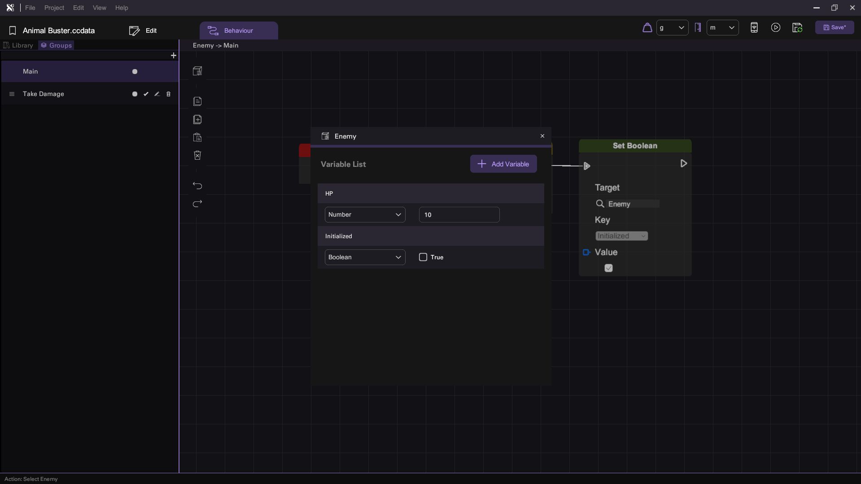Rename Take Damage group with pencil icon
The width and height of the screenshot is (861, 484).
coord(157,94)
